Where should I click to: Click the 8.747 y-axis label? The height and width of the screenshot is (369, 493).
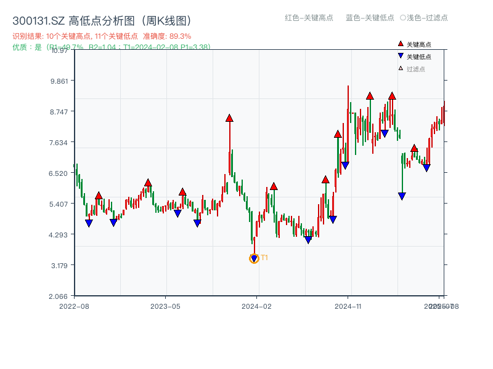[x=59, y=112]
